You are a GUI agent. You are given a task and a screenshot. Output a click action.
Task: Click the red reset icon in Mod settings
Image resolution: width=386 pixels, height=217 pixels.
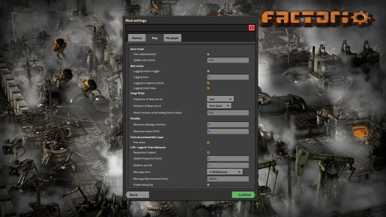251,28
